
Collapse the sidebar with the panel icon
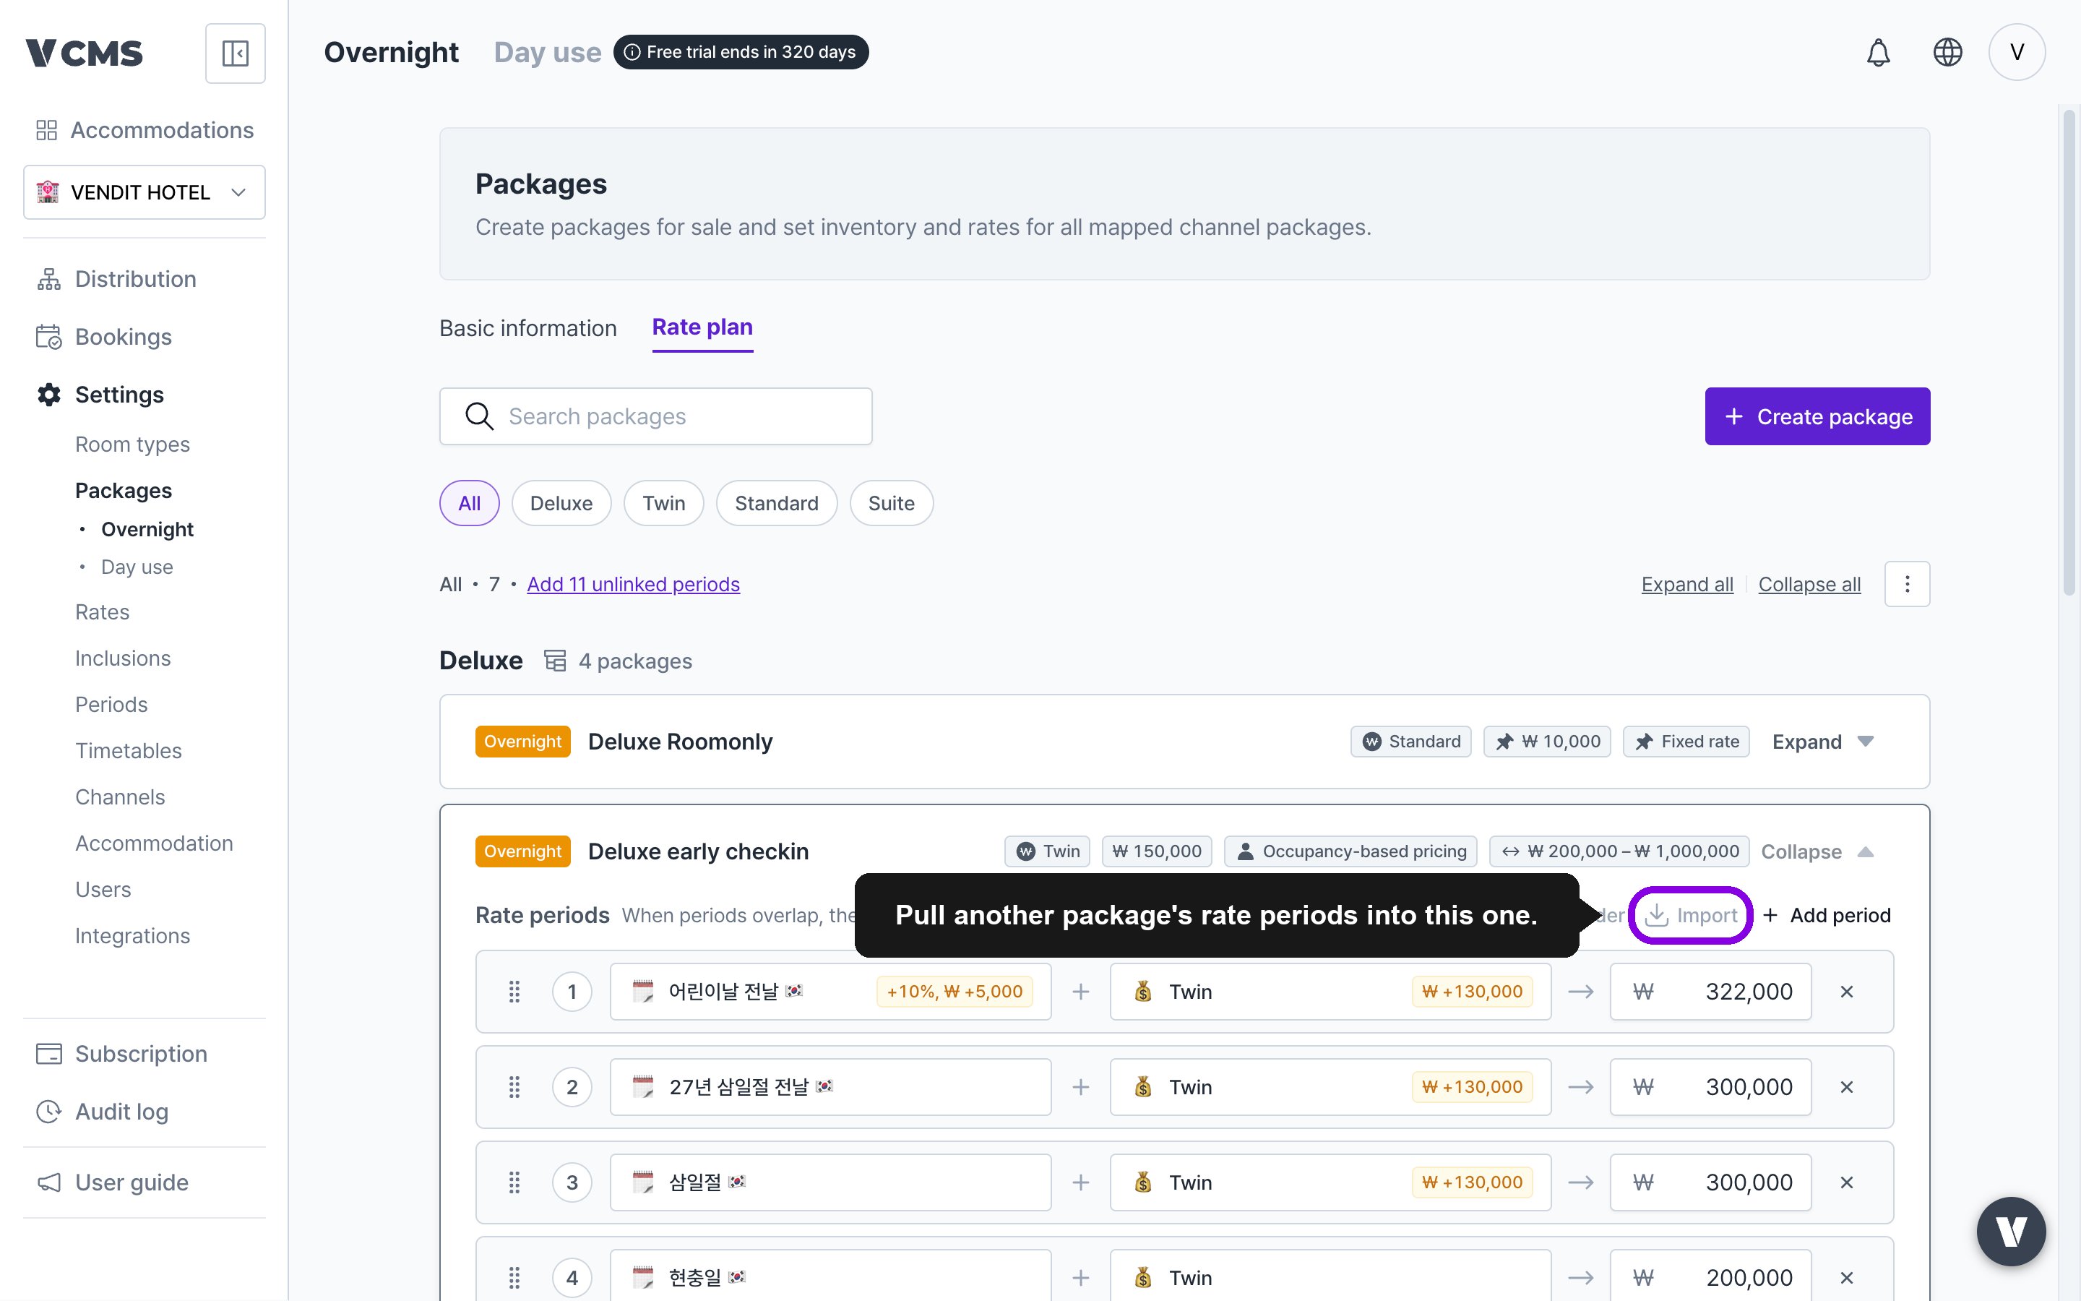235,53
